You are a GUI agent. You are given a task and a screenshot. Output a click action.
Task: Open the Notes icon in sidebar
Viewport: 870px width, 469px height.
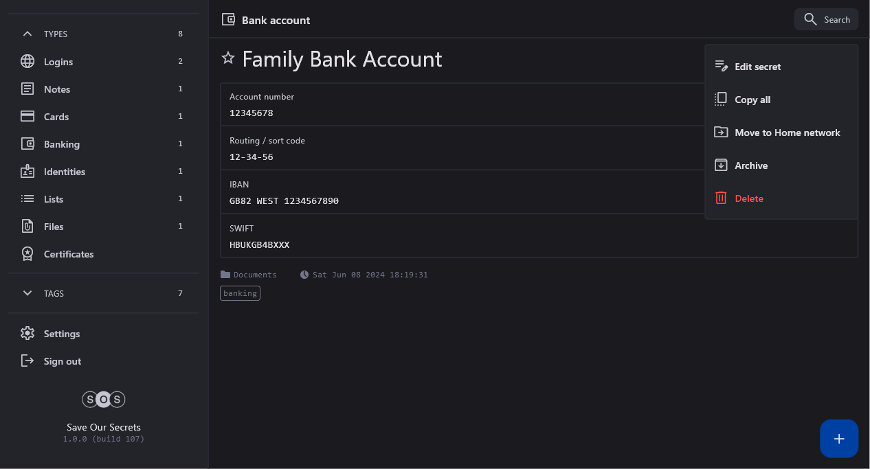coord(27,89)
